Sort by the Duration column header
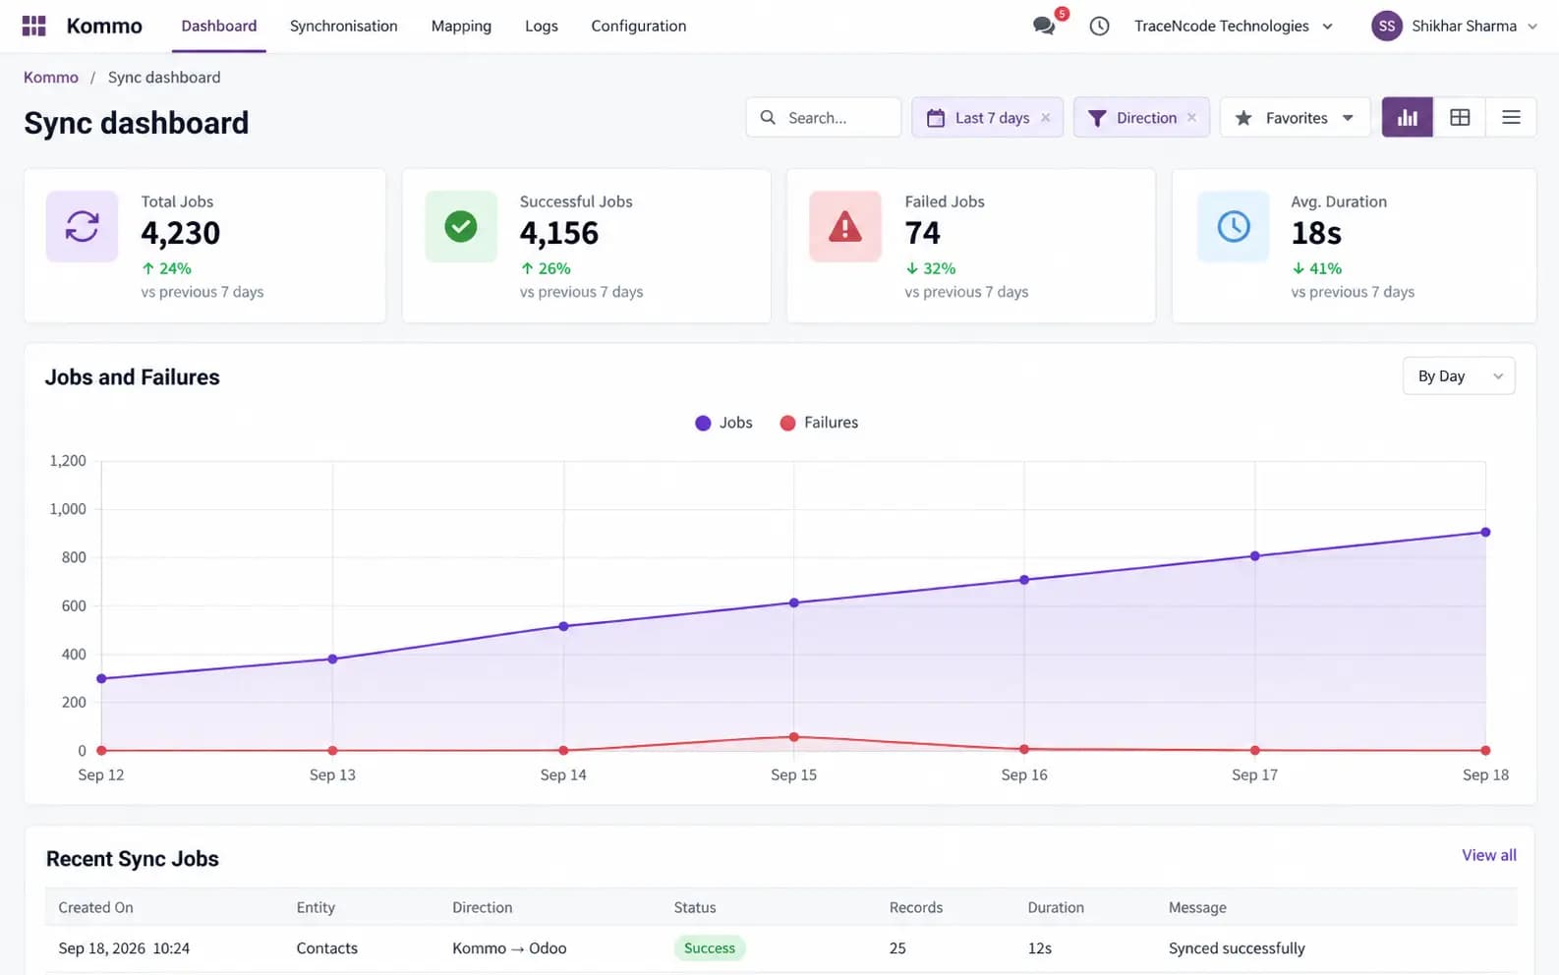Screen dimensions: 1559x975 point(1056,907)
